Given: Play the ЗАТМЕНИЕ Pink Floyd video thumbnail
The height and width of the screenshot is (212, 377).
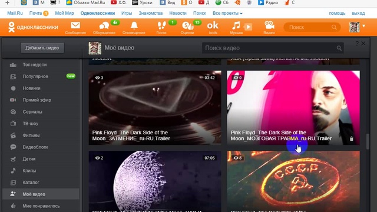Looking at the screenshot, I should coord(155,108).
